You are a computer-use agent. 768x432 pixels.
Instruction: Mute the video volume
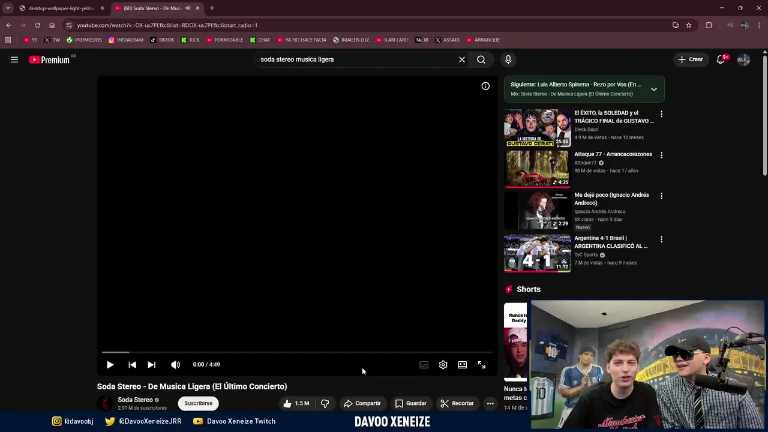[x=175, y=364]
